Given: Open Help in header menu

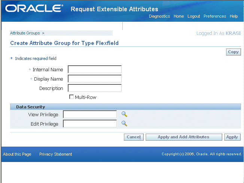Looking at the screenshot, I should pyautogui.click(x=234, y=16).
